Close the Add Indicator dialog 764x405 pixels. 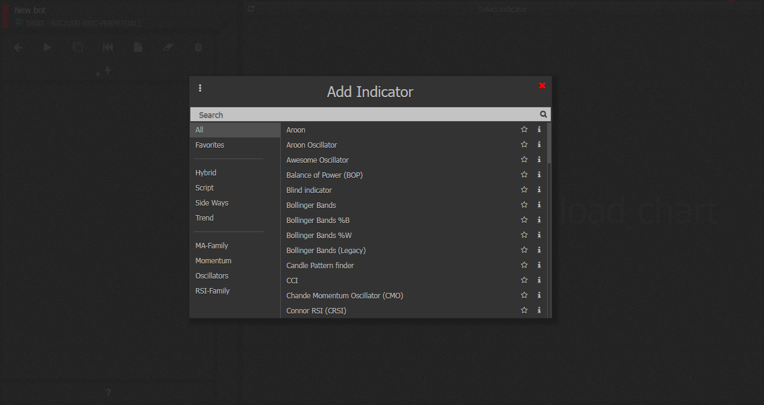(542, 86)
